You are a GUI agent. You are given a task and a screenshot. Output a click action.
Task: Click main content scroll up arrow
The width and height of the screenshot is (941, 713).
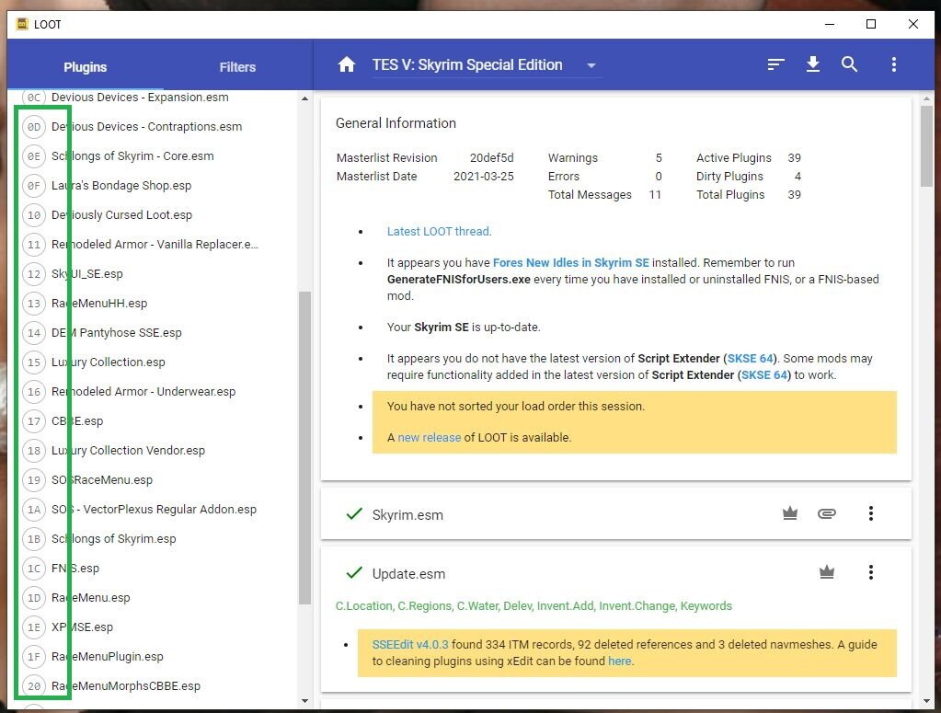(x=926, y=98)
